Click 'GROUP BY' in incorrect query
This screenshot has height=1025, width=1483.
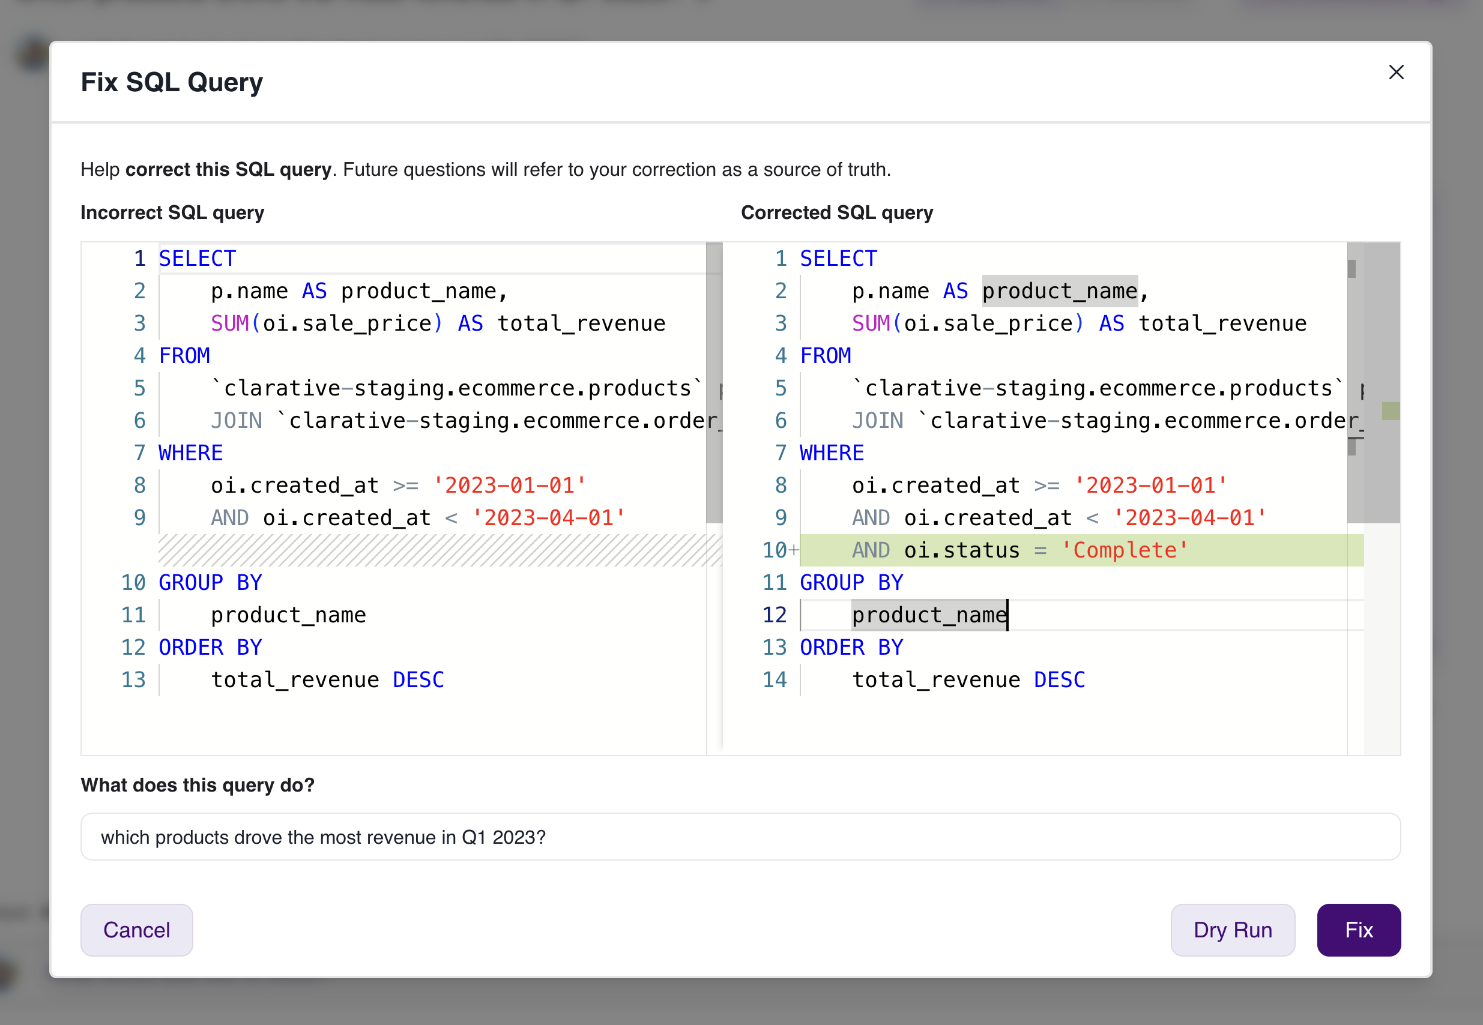click(x=210, y=583)
